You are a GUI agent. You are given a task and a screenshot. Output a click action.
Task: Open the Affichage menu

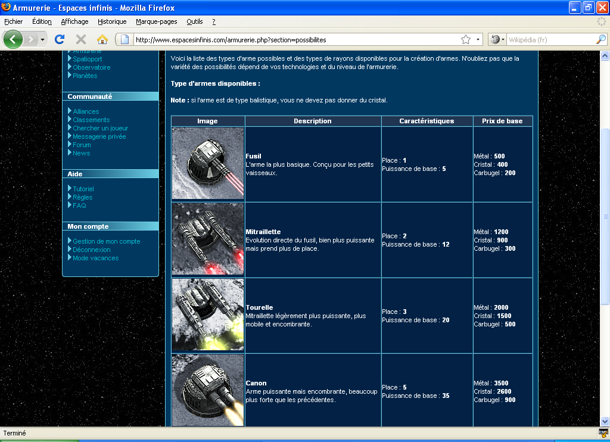click(74, 21)
